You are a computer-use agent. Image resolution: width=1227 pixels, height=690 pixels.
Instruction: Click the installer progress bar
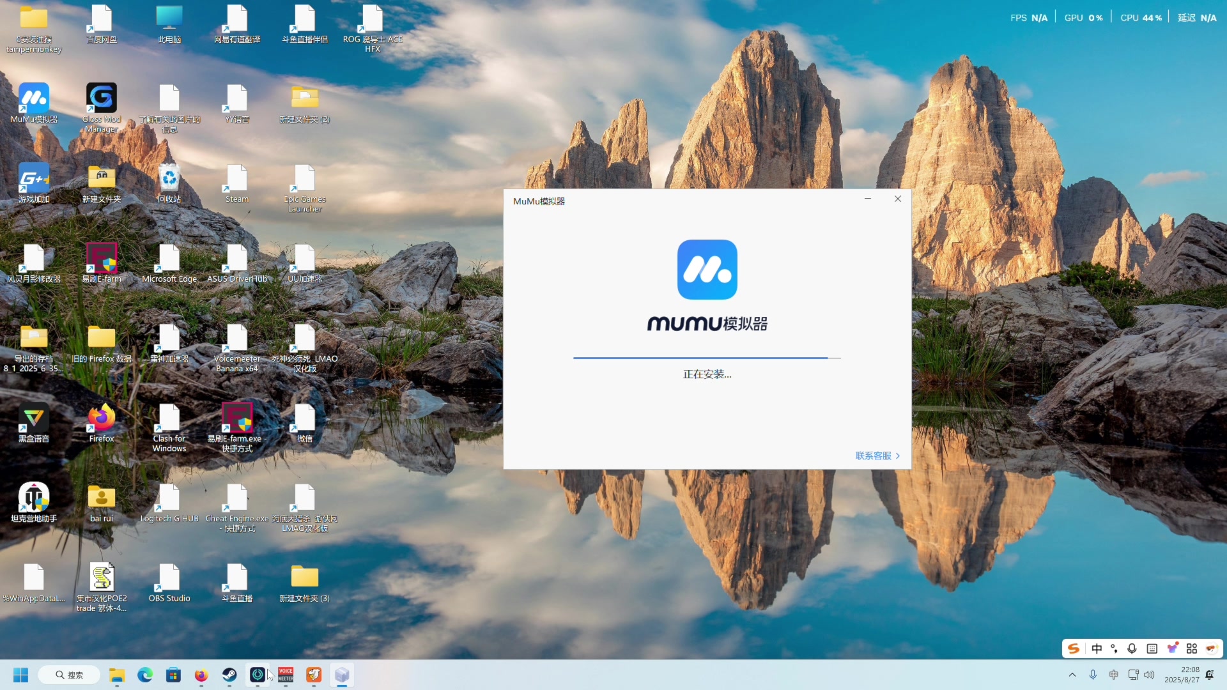point(707,358)
